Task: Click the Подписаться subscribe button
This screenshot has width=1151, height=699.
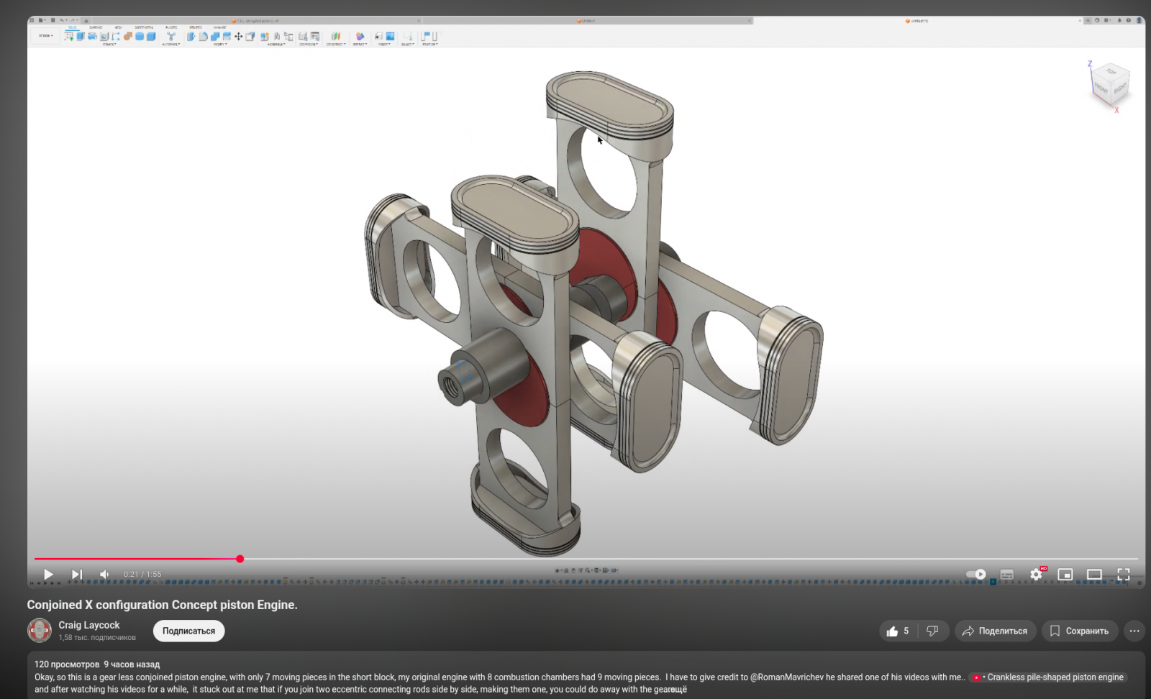Action: (x=188, y=631)
